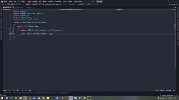Image resolution: width=179 pixels, height=100 pixels.
Task: Open Zoom from the taskbar
Action: 57,98
